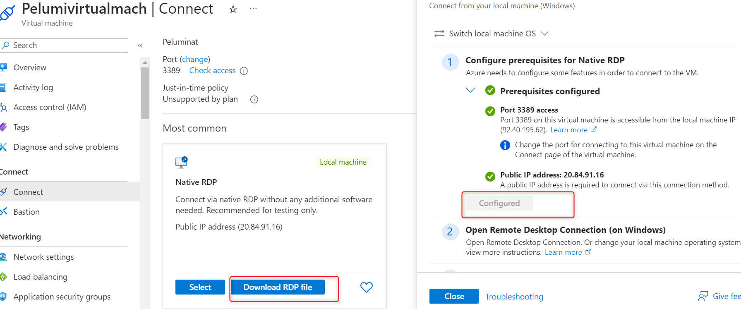Collapse the Prerequisites configured section
Viewport: 741px width, 309px height.
coord(470,90)
